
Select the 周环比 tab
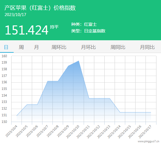(59, 47)
